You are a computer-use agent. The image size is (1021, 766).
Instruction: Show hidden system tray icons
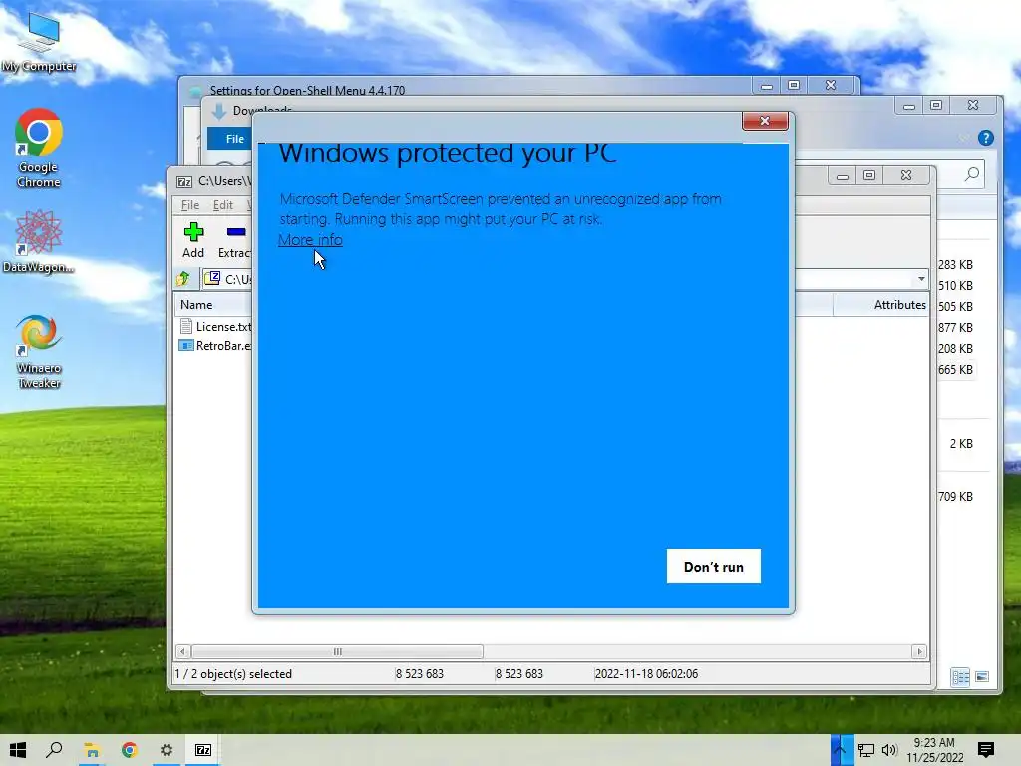841,750
